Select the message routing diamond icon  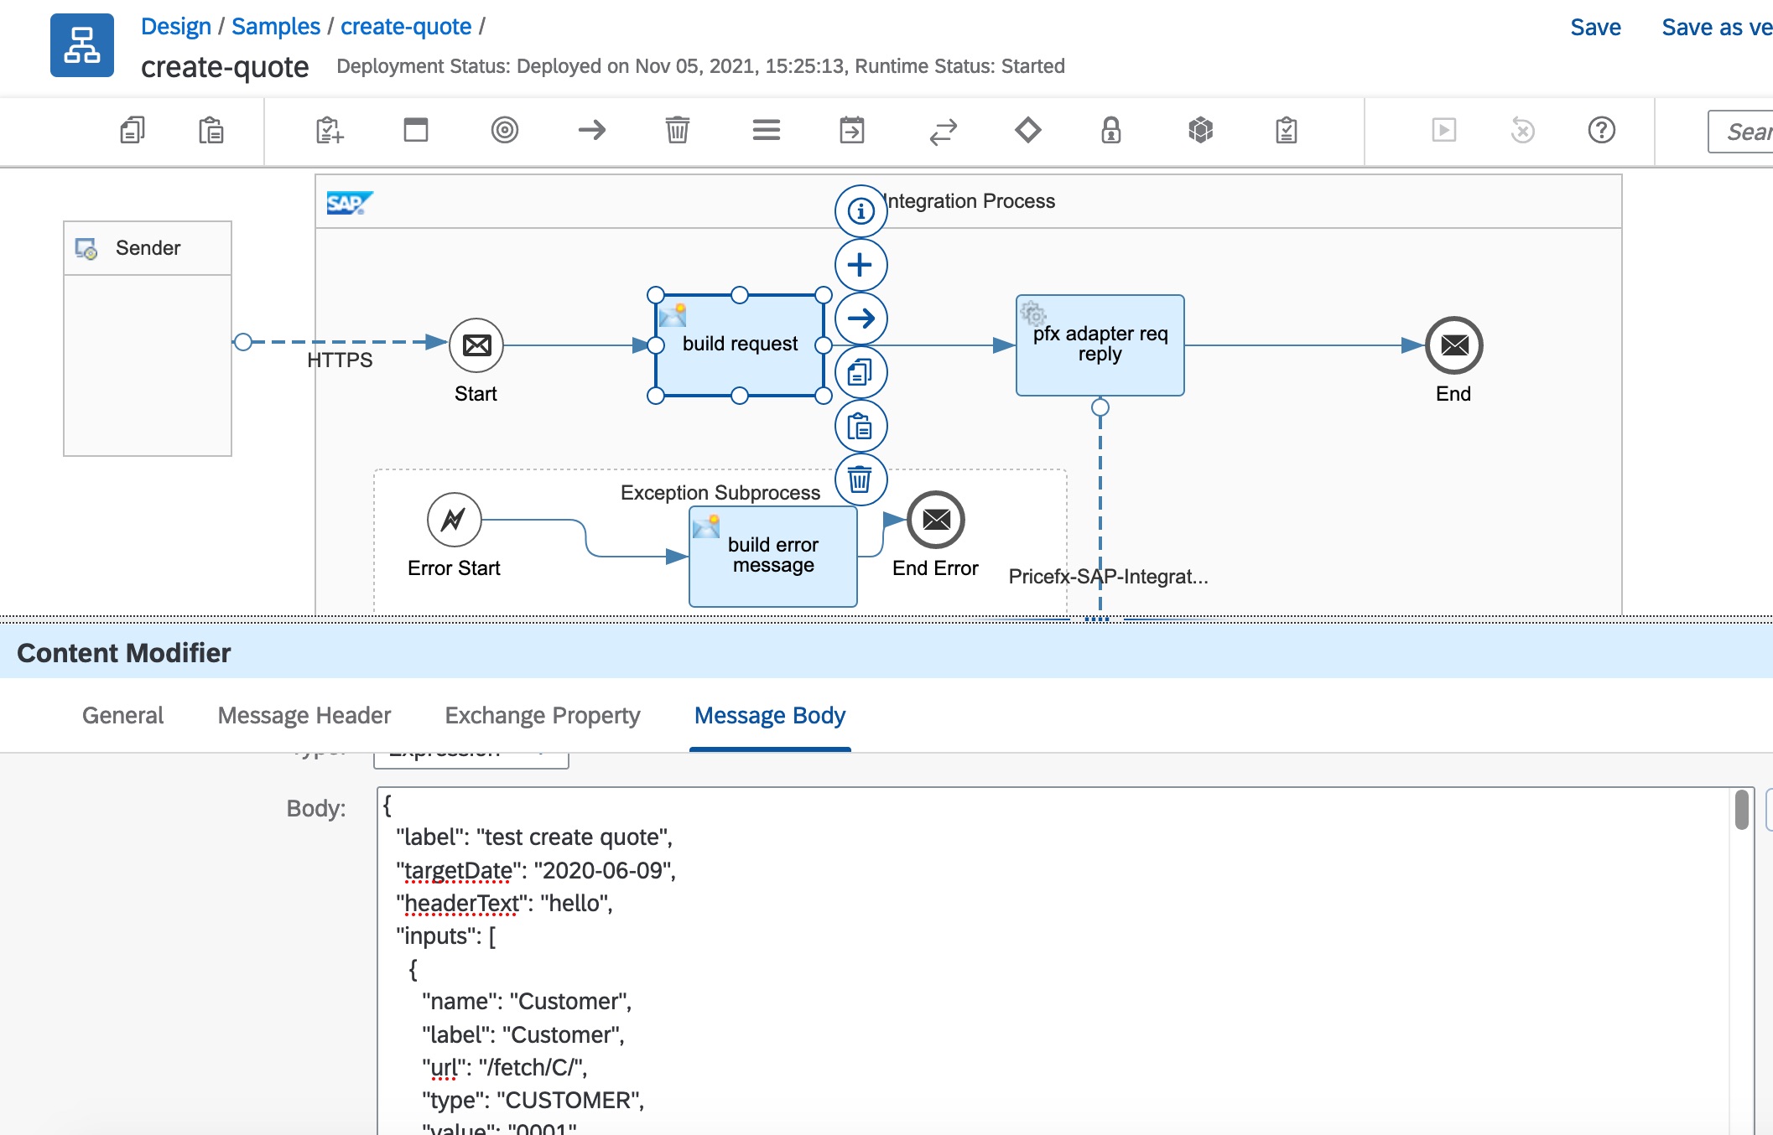coord(1027,131)
